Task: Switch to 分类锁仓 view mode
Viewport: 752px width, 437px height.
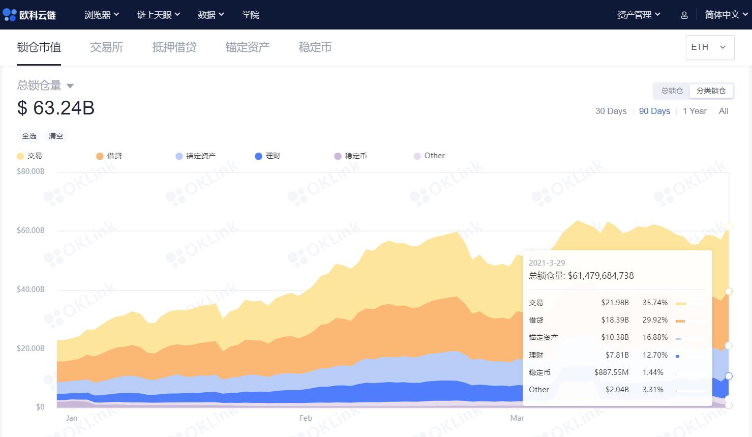Action: coord(711,90)
